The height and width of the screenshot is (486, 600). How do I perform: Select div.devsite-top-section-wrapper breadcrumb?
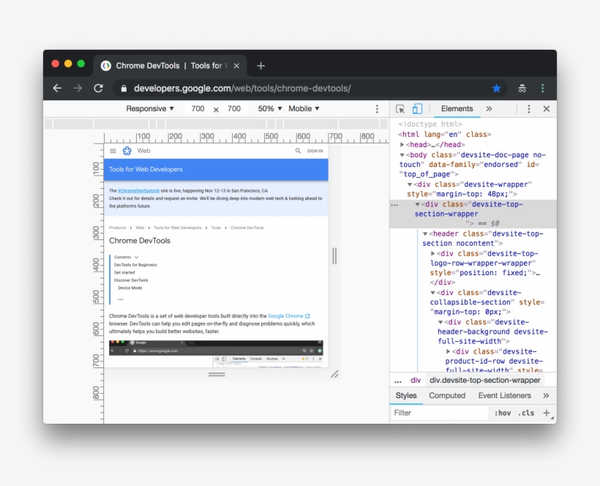tap(485, 381)
